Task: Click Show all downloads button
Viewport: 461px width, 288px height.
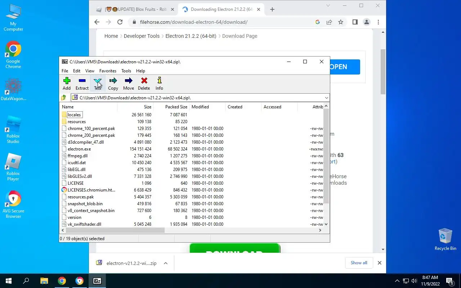Action: pos(359,263)
